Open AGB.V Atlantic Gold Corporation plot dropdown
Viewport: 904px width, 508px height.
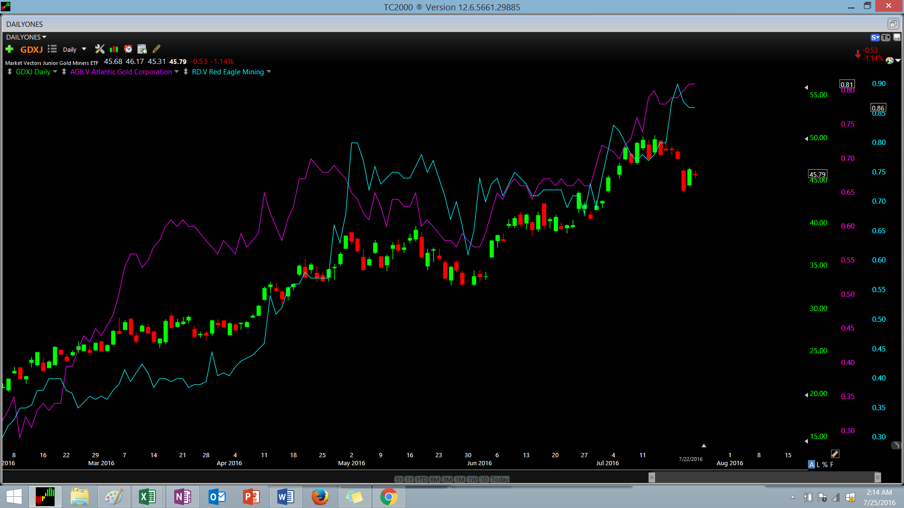[177, 72]
